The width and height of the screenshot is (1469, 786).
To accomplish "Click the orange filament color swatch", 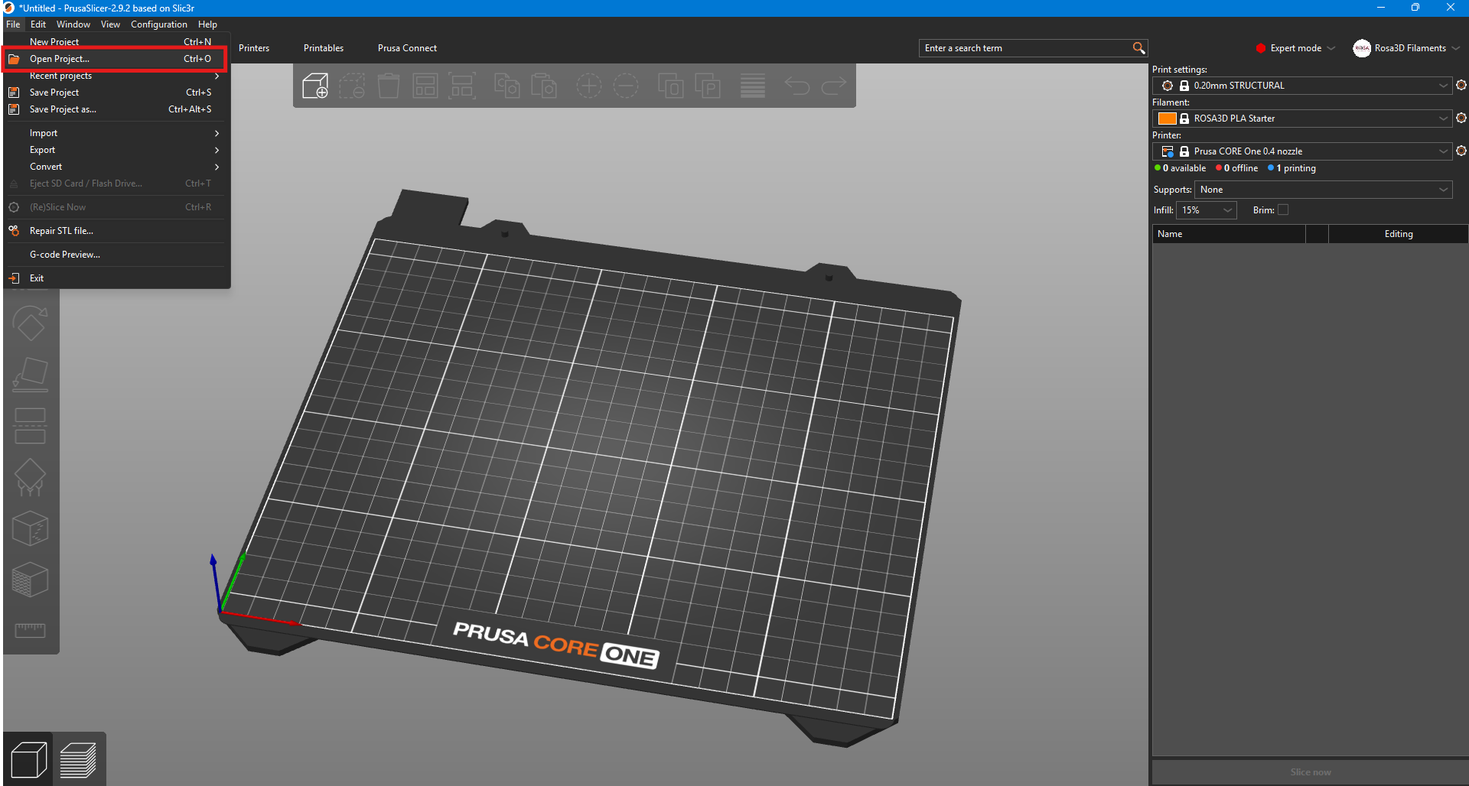I will point(1167,119).
